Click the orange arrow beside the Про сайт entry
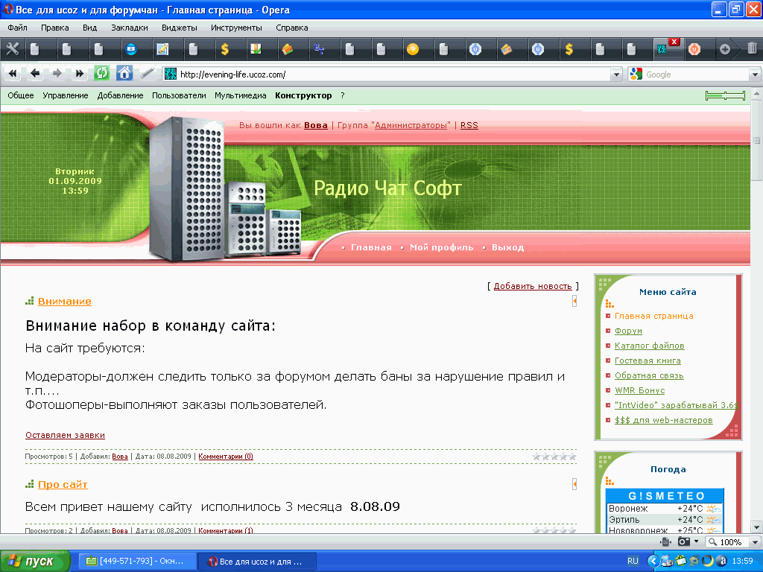763x572 pixels. coord(574,484)
